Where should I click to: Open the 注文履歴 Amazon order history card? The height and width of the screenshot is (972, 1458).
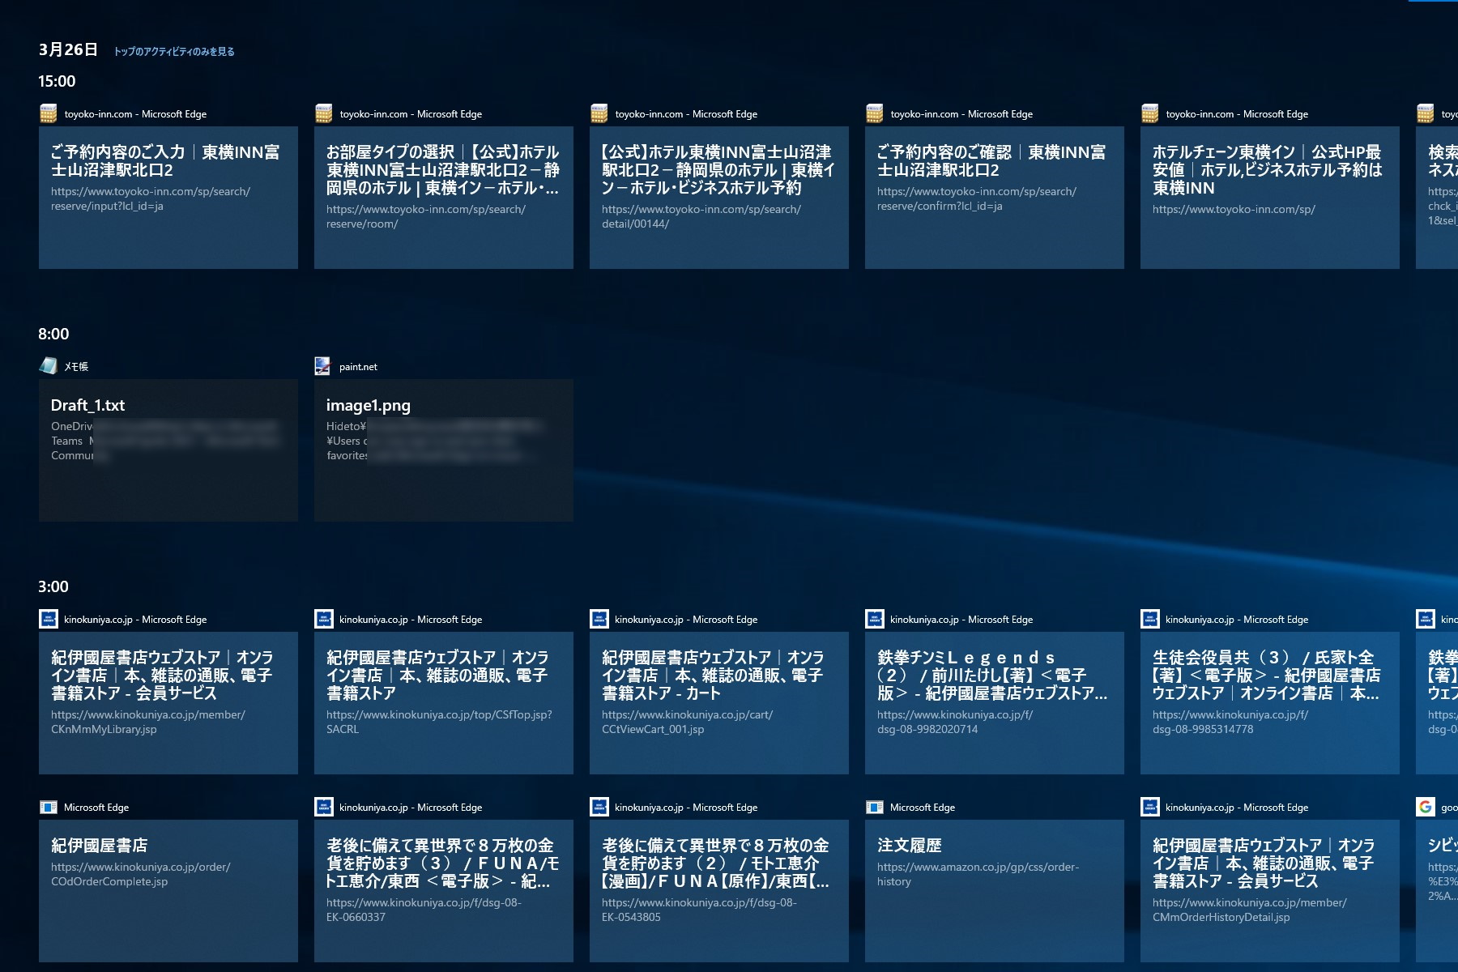[x=995, y=891]
